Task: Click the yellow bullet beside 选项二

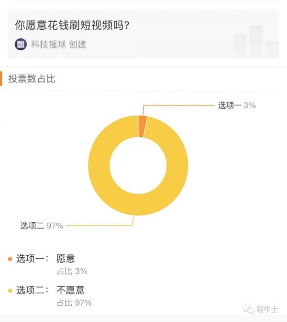Action: point(10,290)
